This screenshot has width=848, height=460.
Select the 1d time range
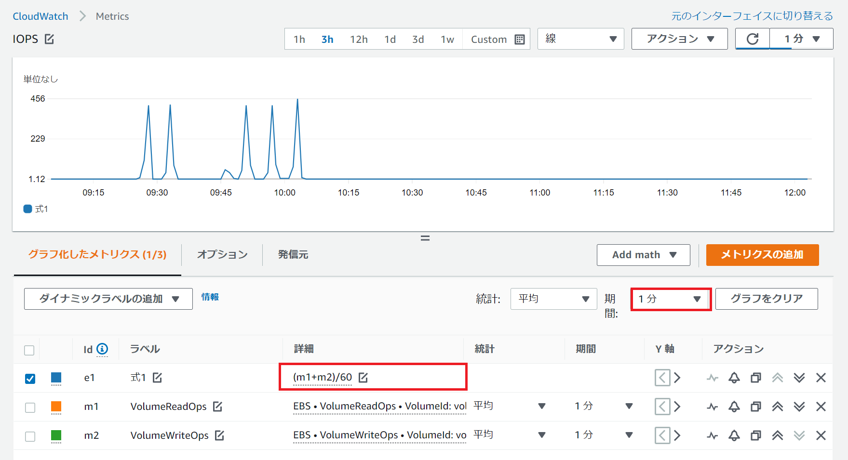390,39
